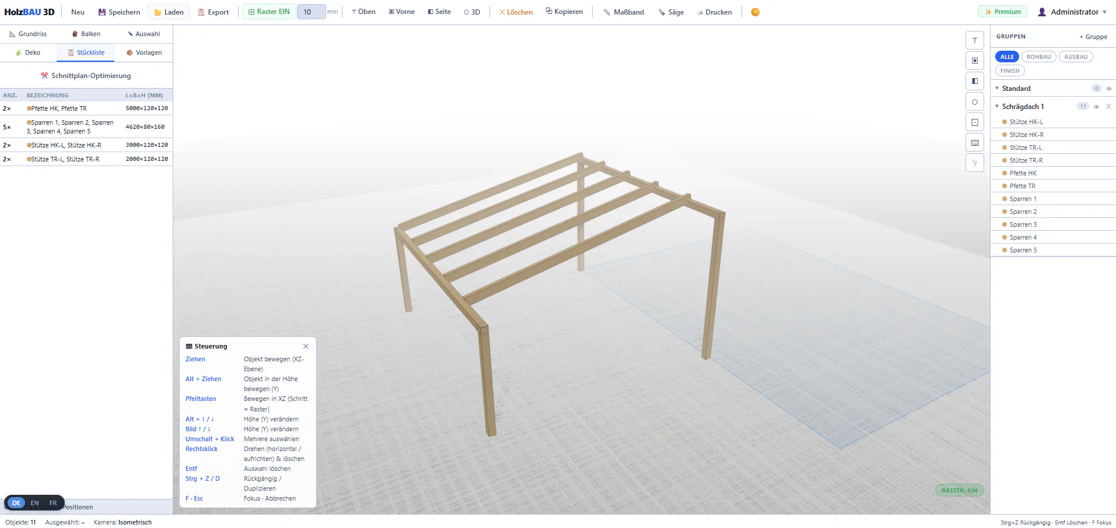The height and width of the screenshot is (528, 1116).
Task: Switch to 3D view
Action: (x=472, y=12)
